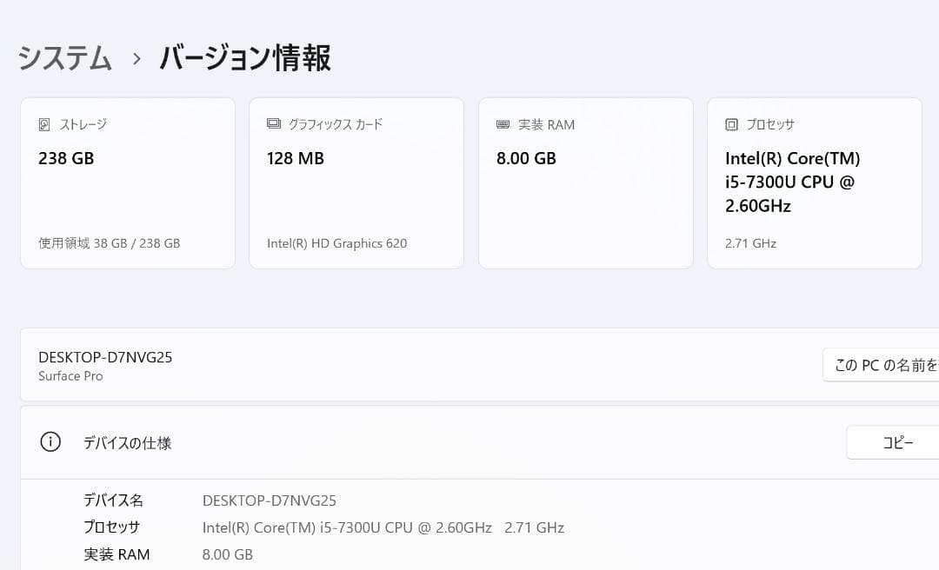The height and width of the screenshot is (570, 939).
Task: Select the Surface Pro label under the device name
Action: [x=70, y=376]
